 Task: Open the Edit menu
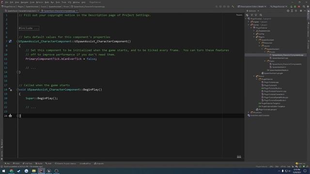pyautogui.click(x=12, y=2)
